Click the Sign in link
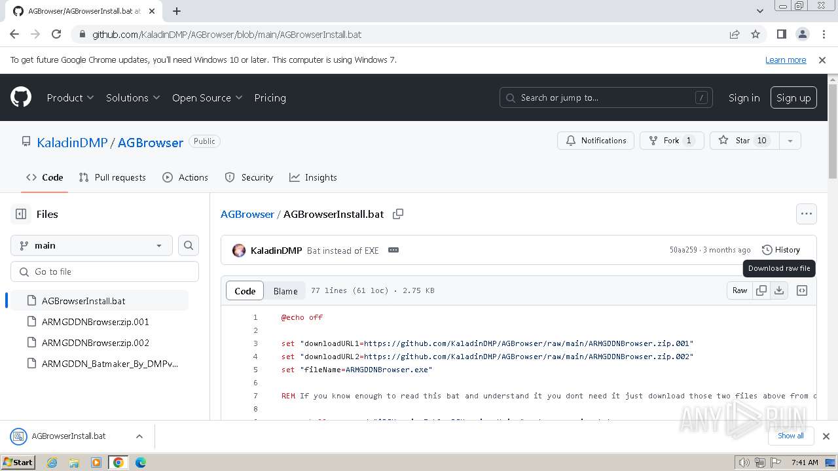This screenshot has height=471, width=838. (744, 97)
